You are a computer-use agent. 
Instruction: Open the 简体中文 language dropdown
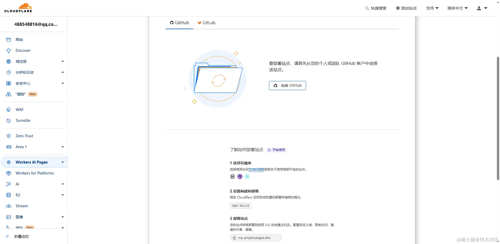click(458, 8)
